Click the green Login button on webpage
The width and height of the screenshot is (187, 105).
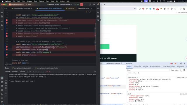coord(105,47)
